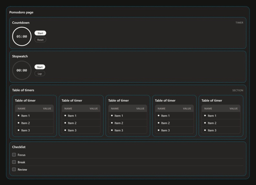Tick the Break checkbox
Image resolution: width=256 pixels, height=185 pixels.
(x=14, y=162)
